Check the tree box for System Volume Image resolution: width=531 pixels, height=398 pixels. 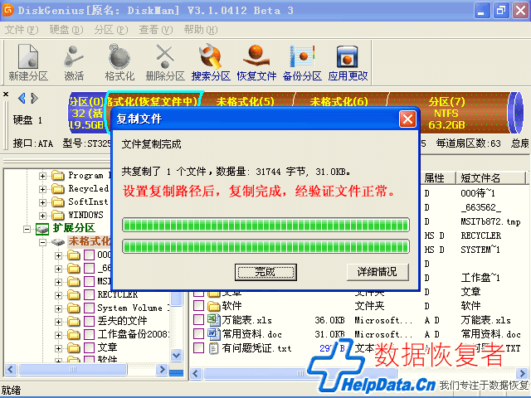pos(89,308)
